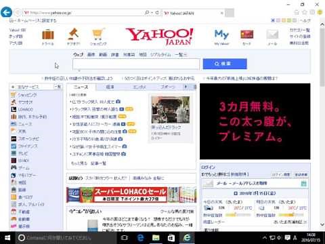Click the スーパーLOHACOセール banner
Screen dimensions: 325x244
pos(131,195)
